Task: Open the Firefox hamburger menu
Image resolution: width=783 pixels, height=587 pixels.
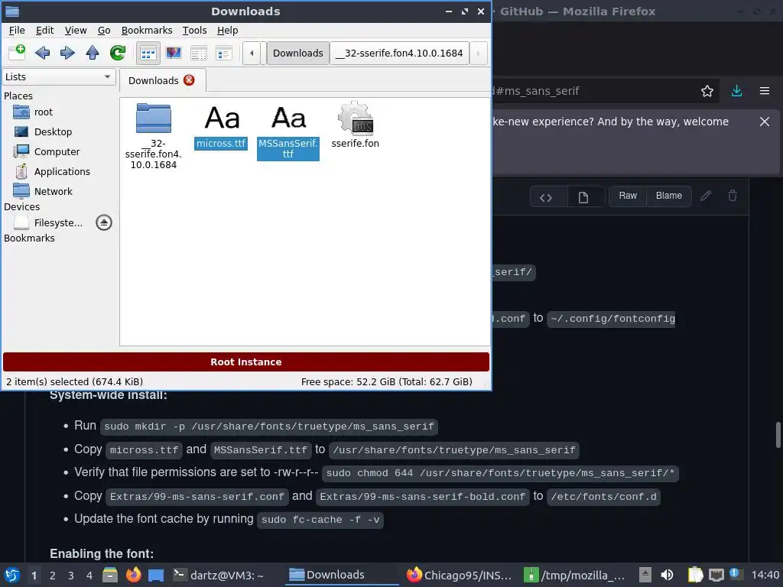Action: point(765,91)
